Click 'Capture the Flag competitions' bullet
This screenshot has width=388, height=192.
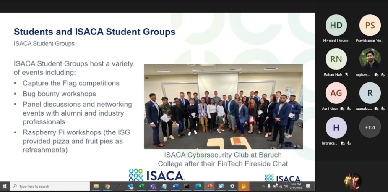coord(71,83)
